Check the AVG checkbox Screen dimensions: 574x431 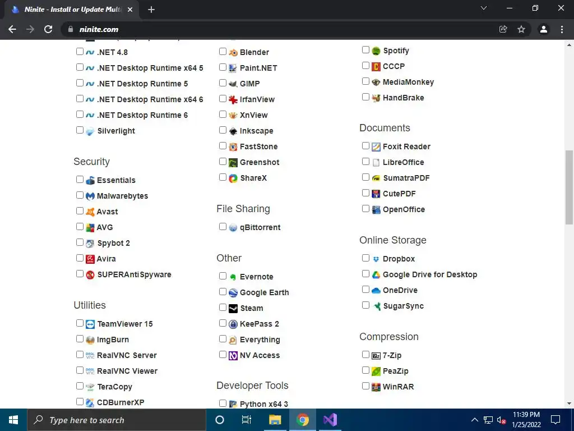[80, 227]
